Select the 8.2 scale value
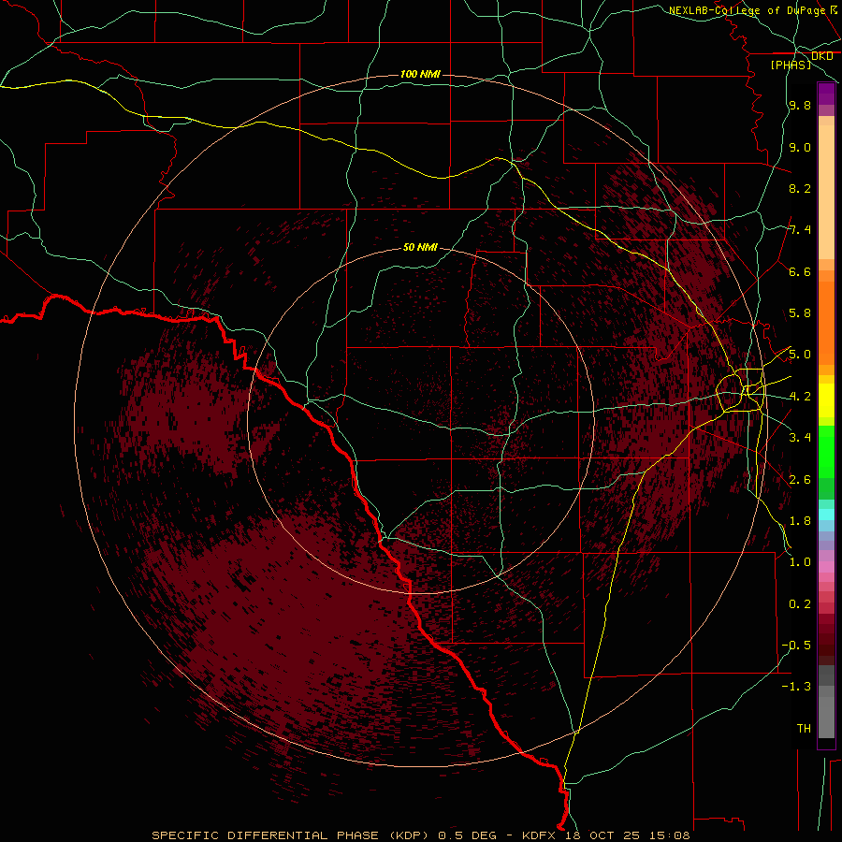The width and height of the screenshot is (842, 842). 800,188
